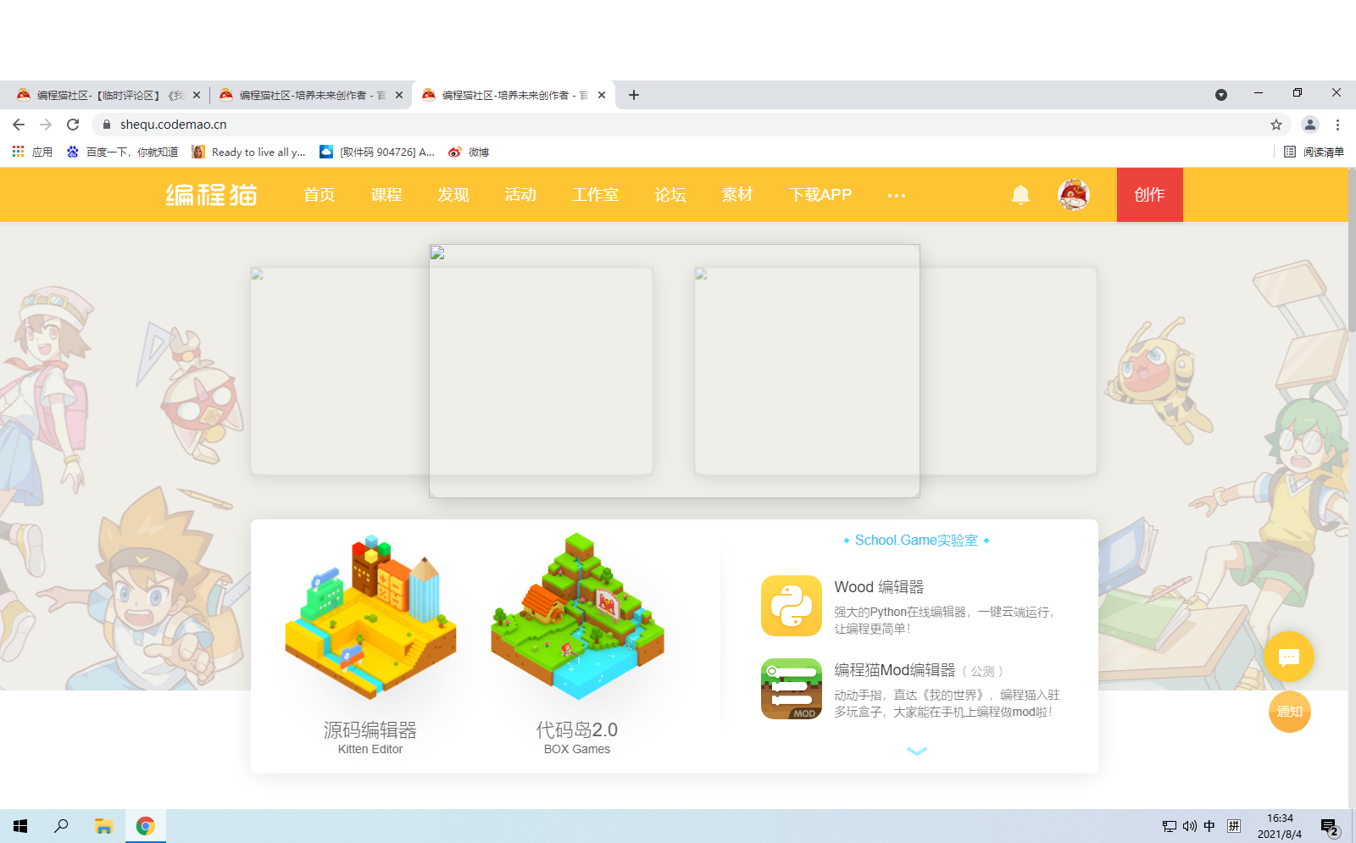Visit the 论坛 forum section
This screenshot has width=1356, height=843.
(x=670, y=195)
